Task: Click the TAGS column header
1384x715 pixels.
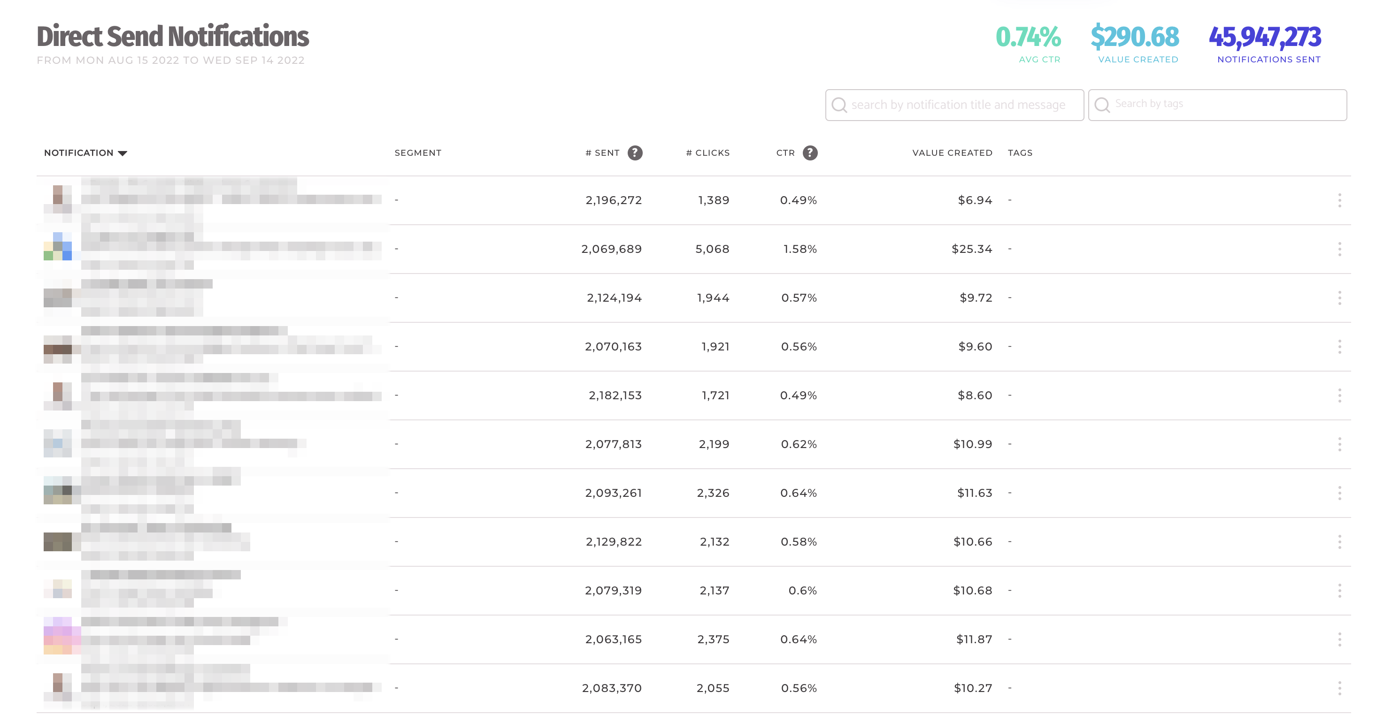Action: coord(1019,153)
